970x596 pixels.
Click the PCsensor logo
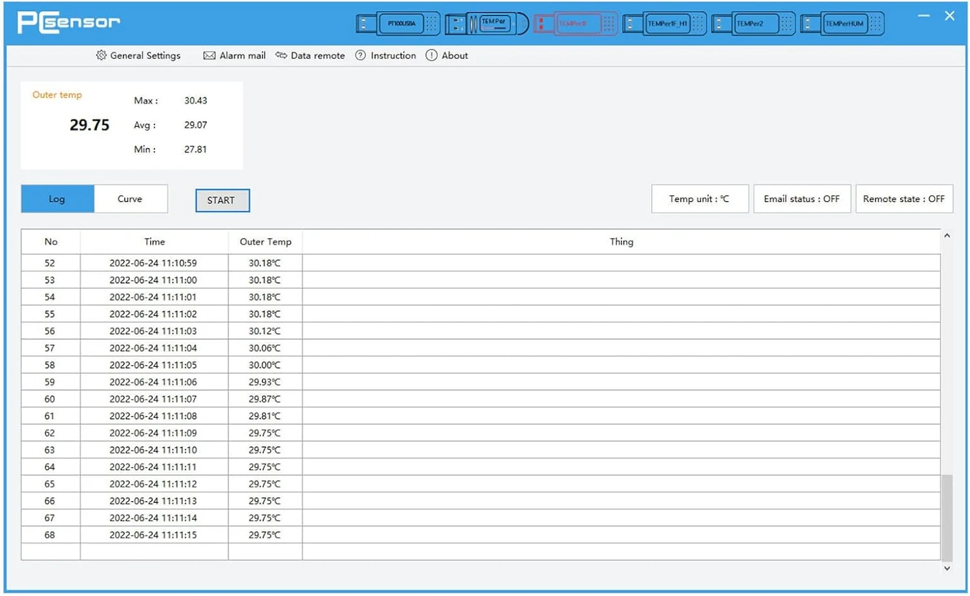coord(69,22)
